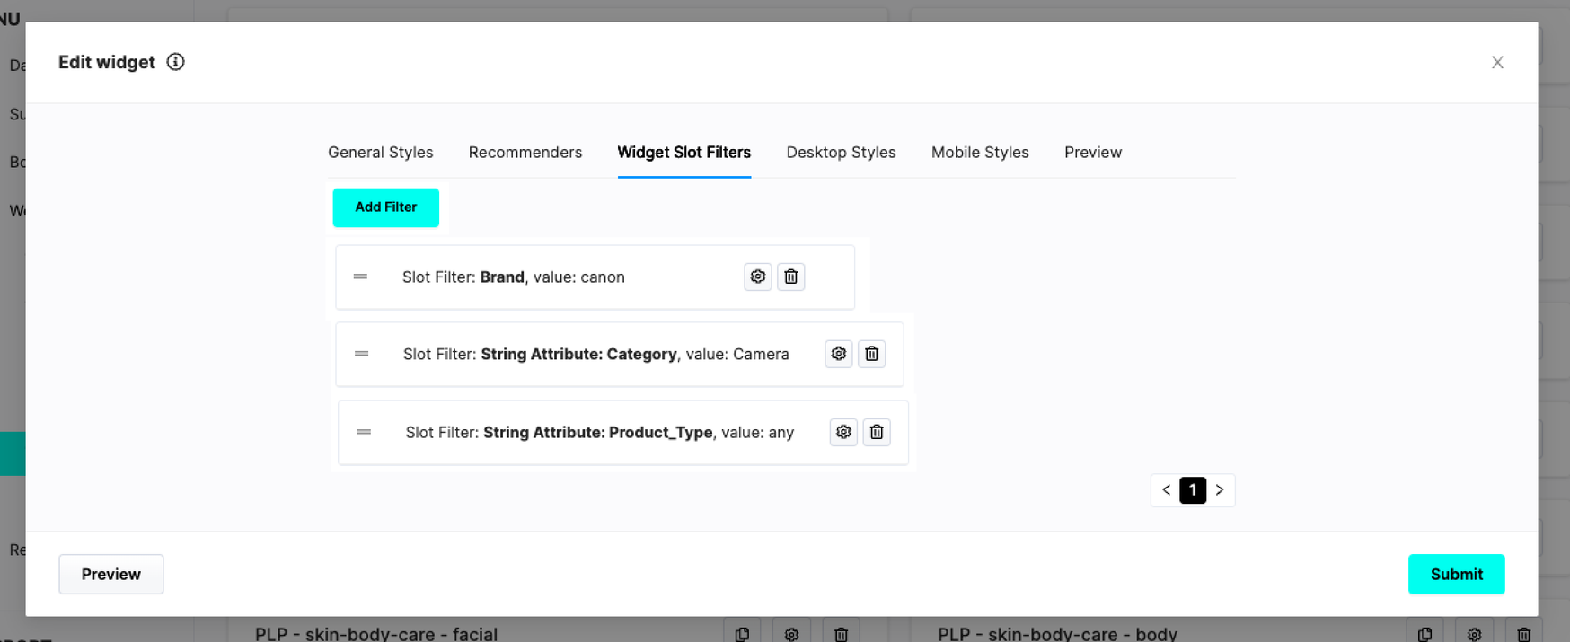Open settings of PLP skin-body-care facial widget
The width and height of the screenshot is (1570, 642).
tap(791, 633)
